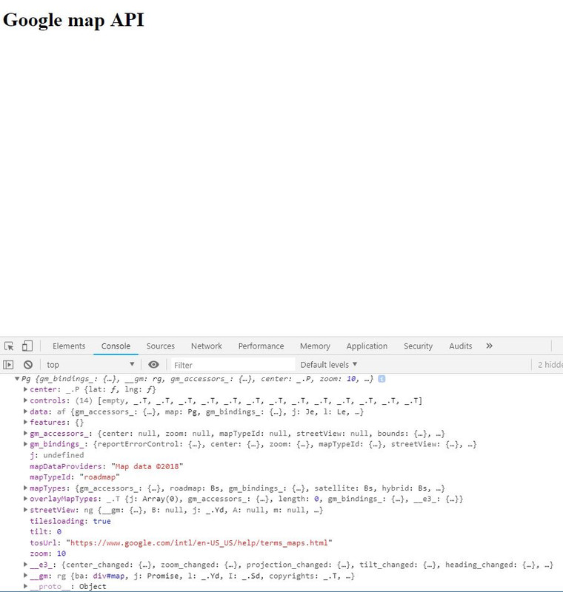
Task: Expand gm_accessors_ property
Action: (25, 434)
